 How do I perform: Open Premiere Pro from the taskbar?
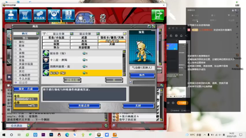(43, 135)
